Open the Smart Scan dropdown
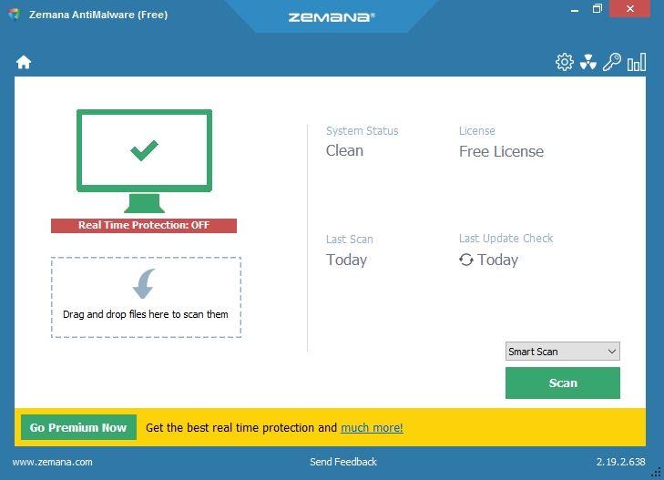664x480 pixels. 562,352
